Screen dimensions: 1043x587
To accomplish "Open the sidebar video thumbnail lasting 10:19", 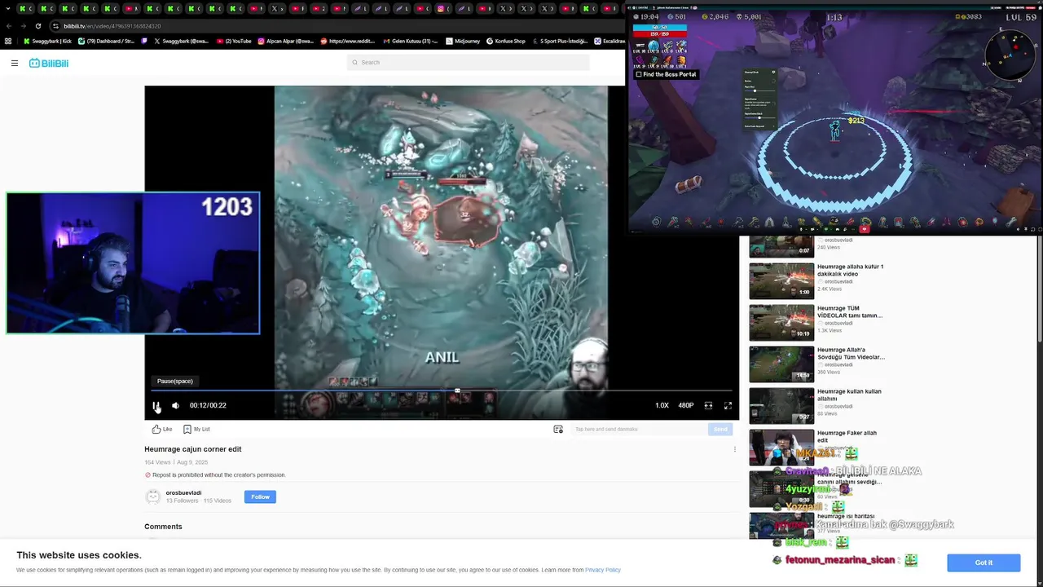I will 781,322.
